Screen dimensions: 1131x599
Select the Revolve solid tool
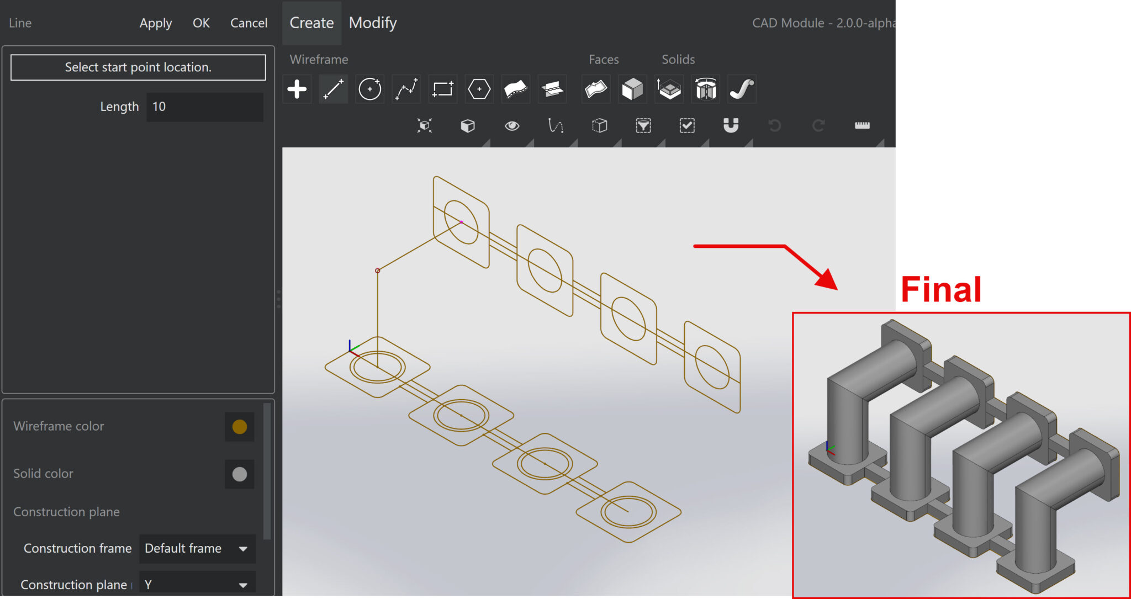[706, 89]
